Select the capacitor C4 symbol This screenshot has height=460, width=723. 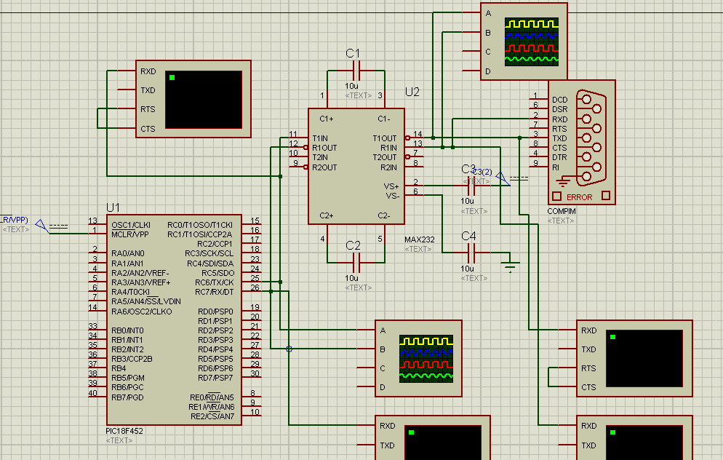(x=470, y=253)
